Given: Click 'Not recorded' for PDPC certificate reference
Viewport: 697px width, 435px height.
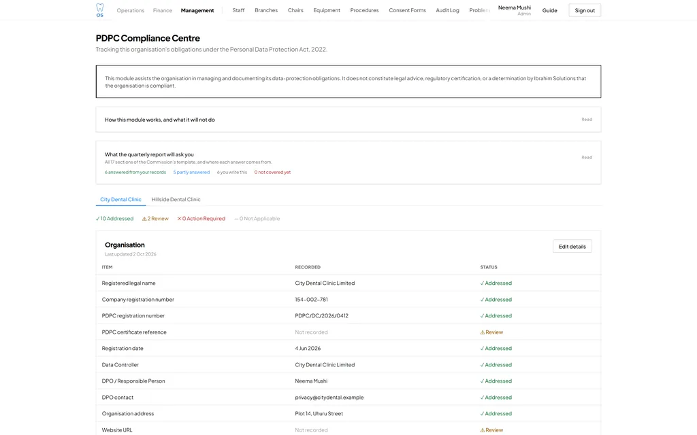Looking at the screenshot, I should click(311, 332).
